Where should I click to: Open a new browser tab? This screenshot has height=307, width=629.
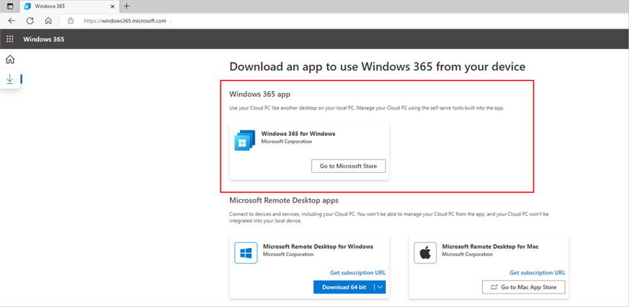coord(127,6)
